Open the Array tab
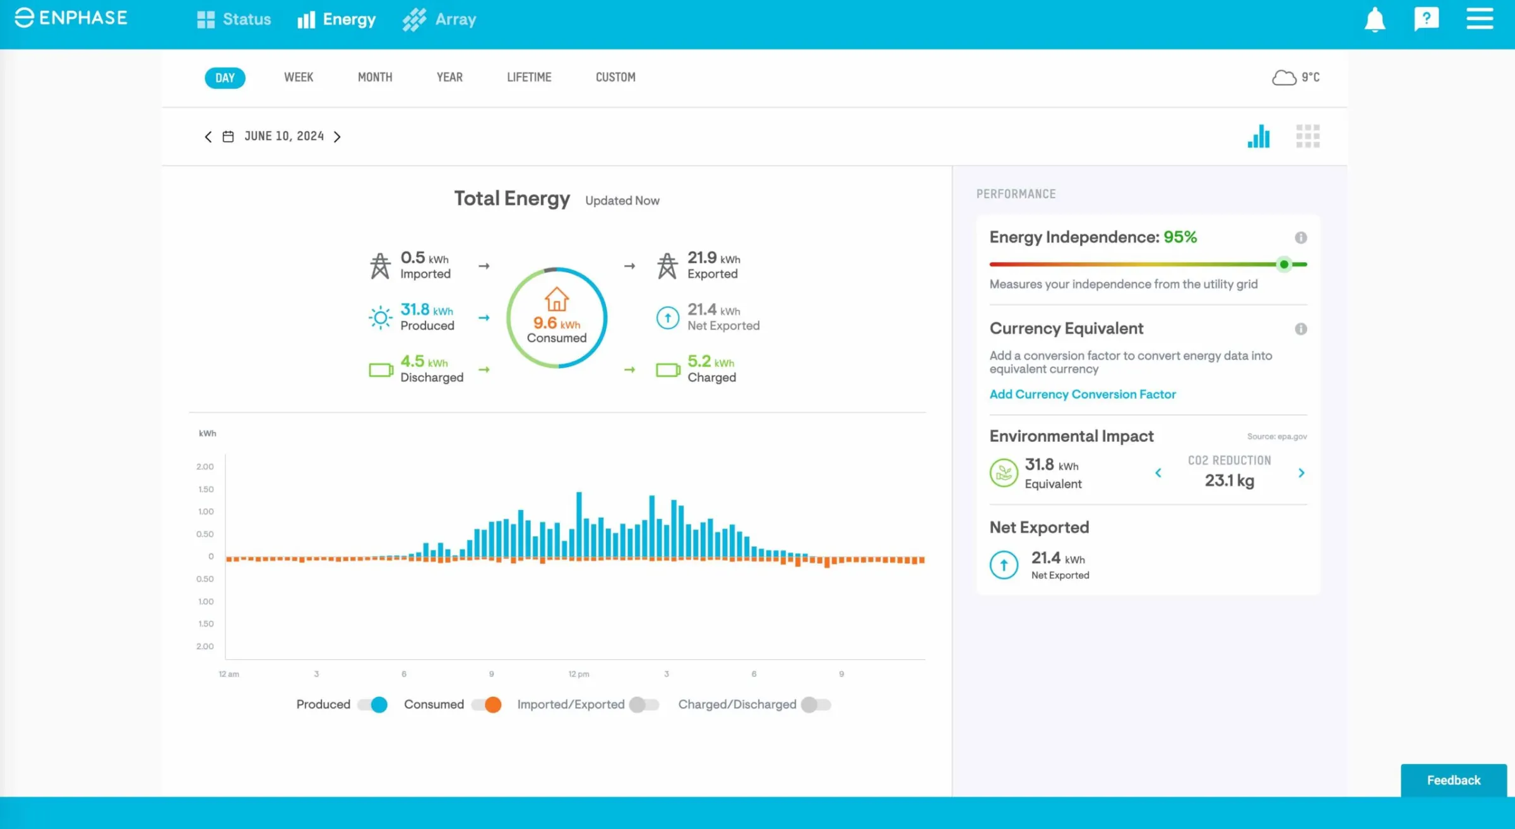The height and width of the screenshot is (829, 1515). pos(439,20)
